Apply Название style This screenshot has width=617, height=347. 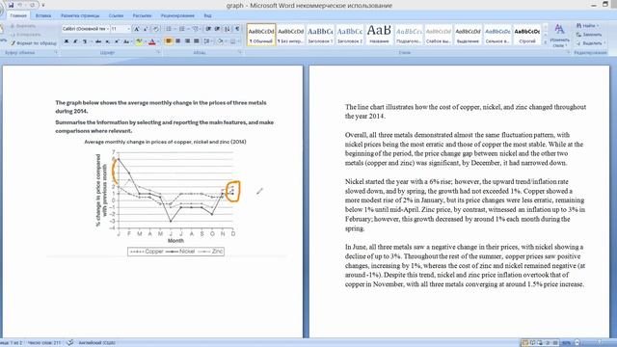pyautogui.click(x=379, y=35)
